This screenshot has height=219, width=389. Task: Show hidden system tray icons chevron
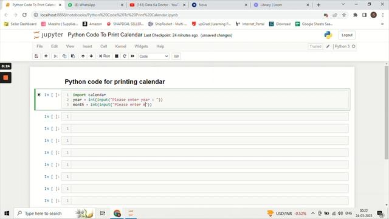[x=313, y=214]
